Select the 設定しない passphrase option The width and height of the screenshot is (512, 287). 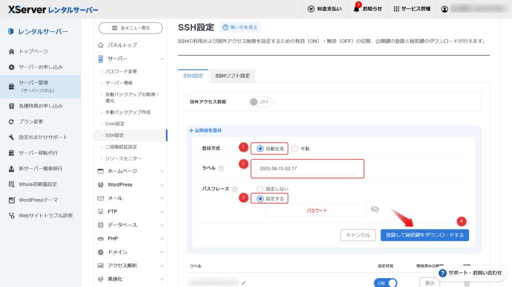click(260, 189)
